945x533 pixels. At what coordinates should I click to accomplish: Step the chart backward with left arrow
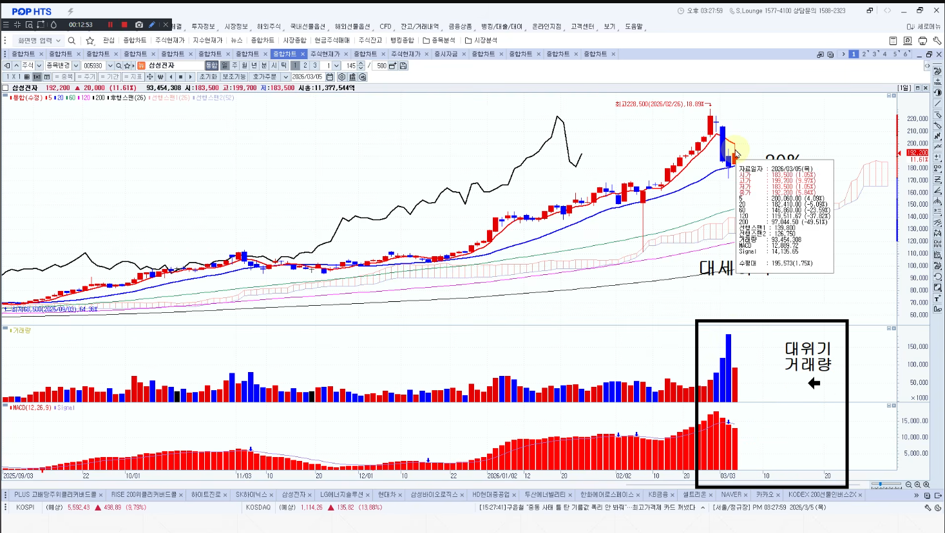coord(171,77)
